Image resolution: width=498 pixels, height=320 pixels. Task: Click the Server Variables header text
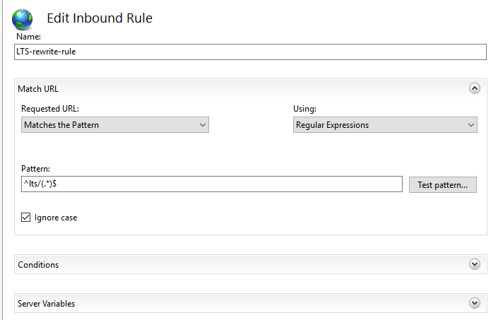click(x=47, y=304)
